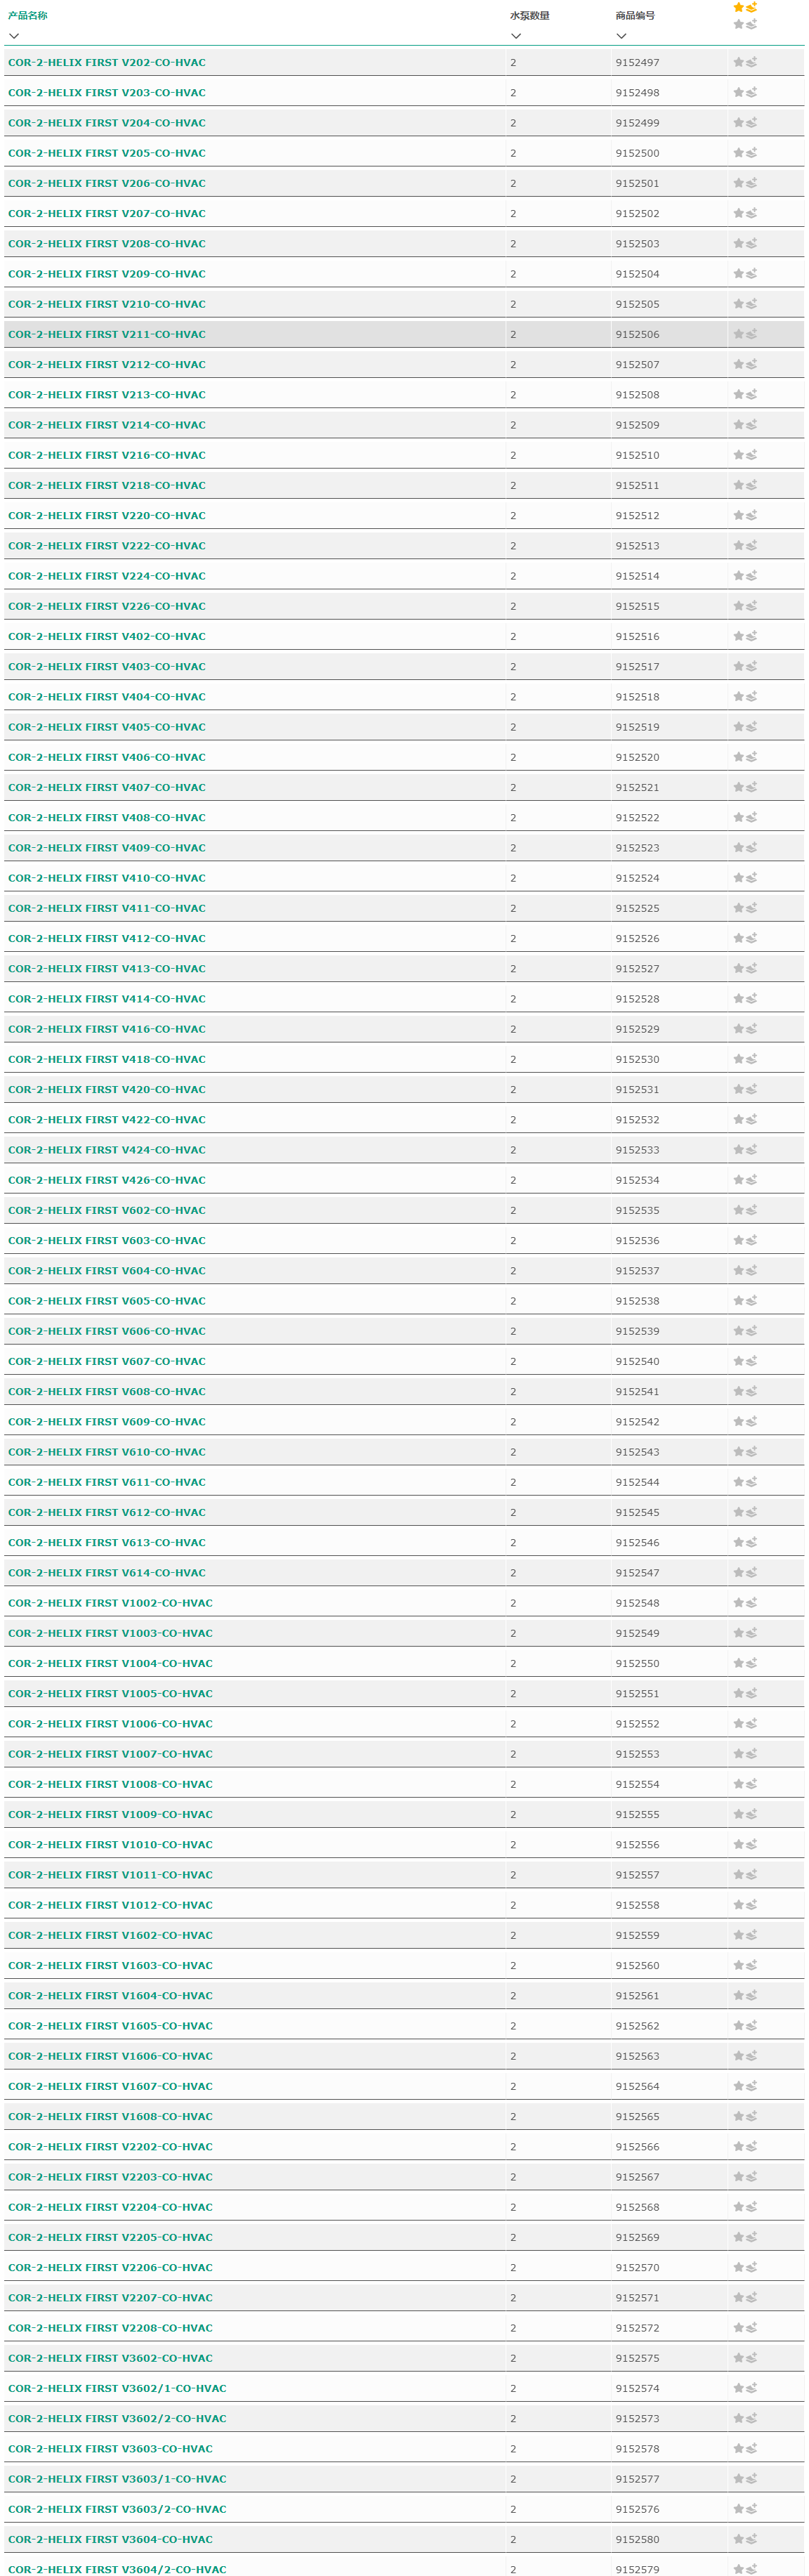The height and width of the screenshot is (2576, 809).
Task: Click the gray stack-plus icon in table header
Action: [x=752, y=24]
